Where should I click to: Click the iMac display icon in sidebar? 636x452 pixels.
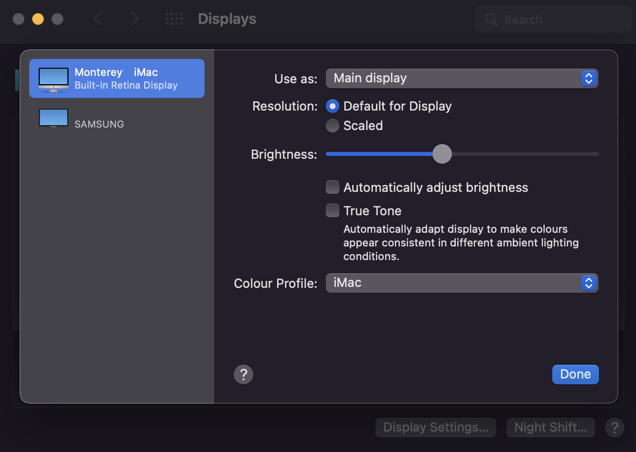pyautogui.click(x=54, y=79)
